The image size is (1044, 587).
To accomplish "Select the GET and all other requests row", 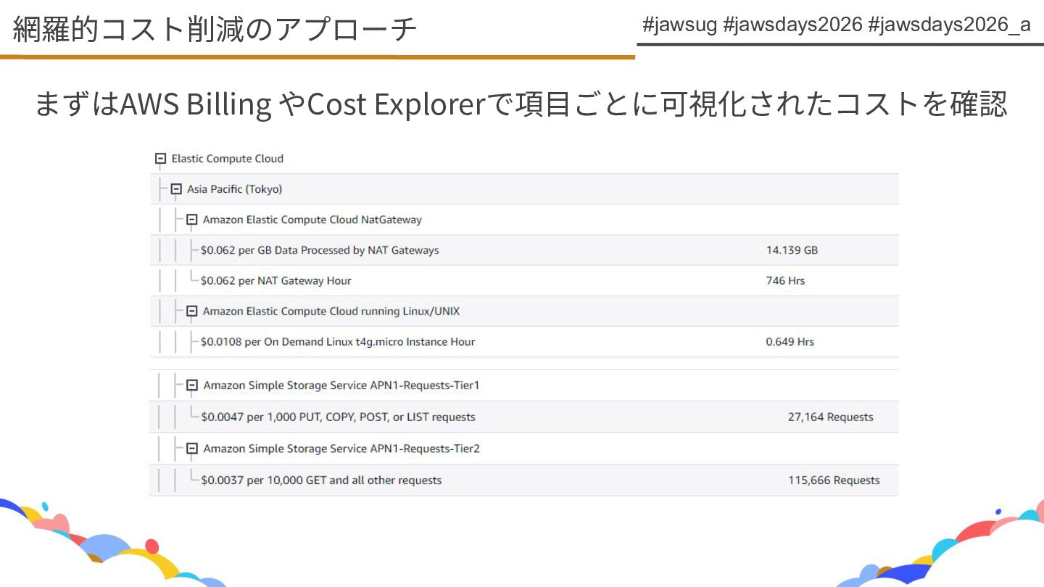I will pyautogui.click(x=524, y=480).
